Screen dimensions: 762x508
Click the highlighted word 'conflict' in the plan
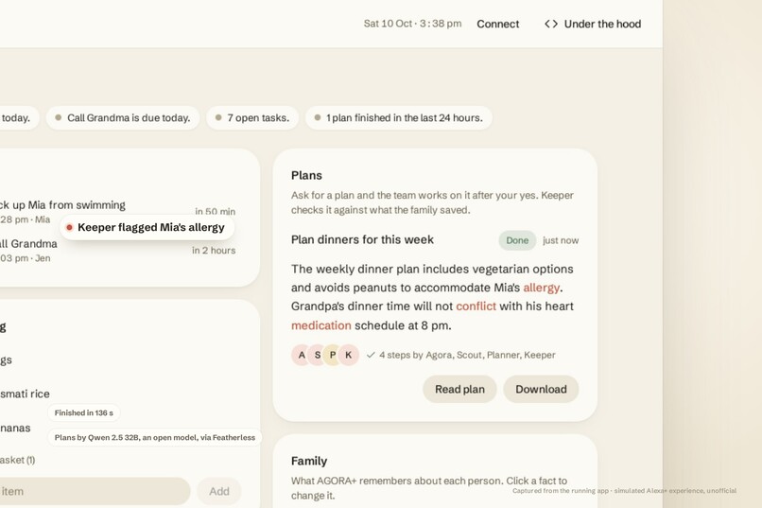(x=476, y=307)
